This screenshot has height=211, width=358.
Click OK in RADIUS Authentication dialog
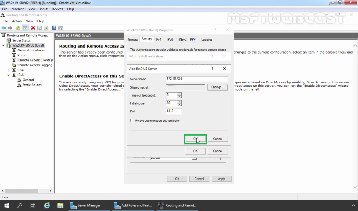[195, 151]
